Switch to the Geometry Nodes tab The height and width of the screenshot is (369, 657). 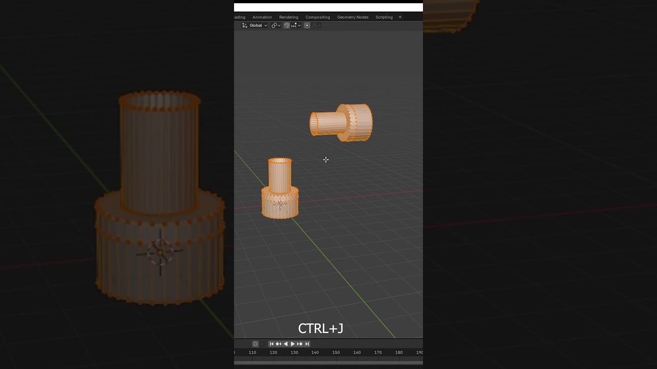pyautogui.click(x=353, y=17)
